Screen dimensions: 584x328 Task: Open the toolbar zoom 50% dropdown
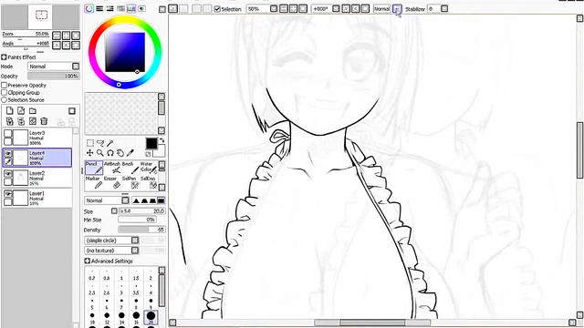[274, 8]
